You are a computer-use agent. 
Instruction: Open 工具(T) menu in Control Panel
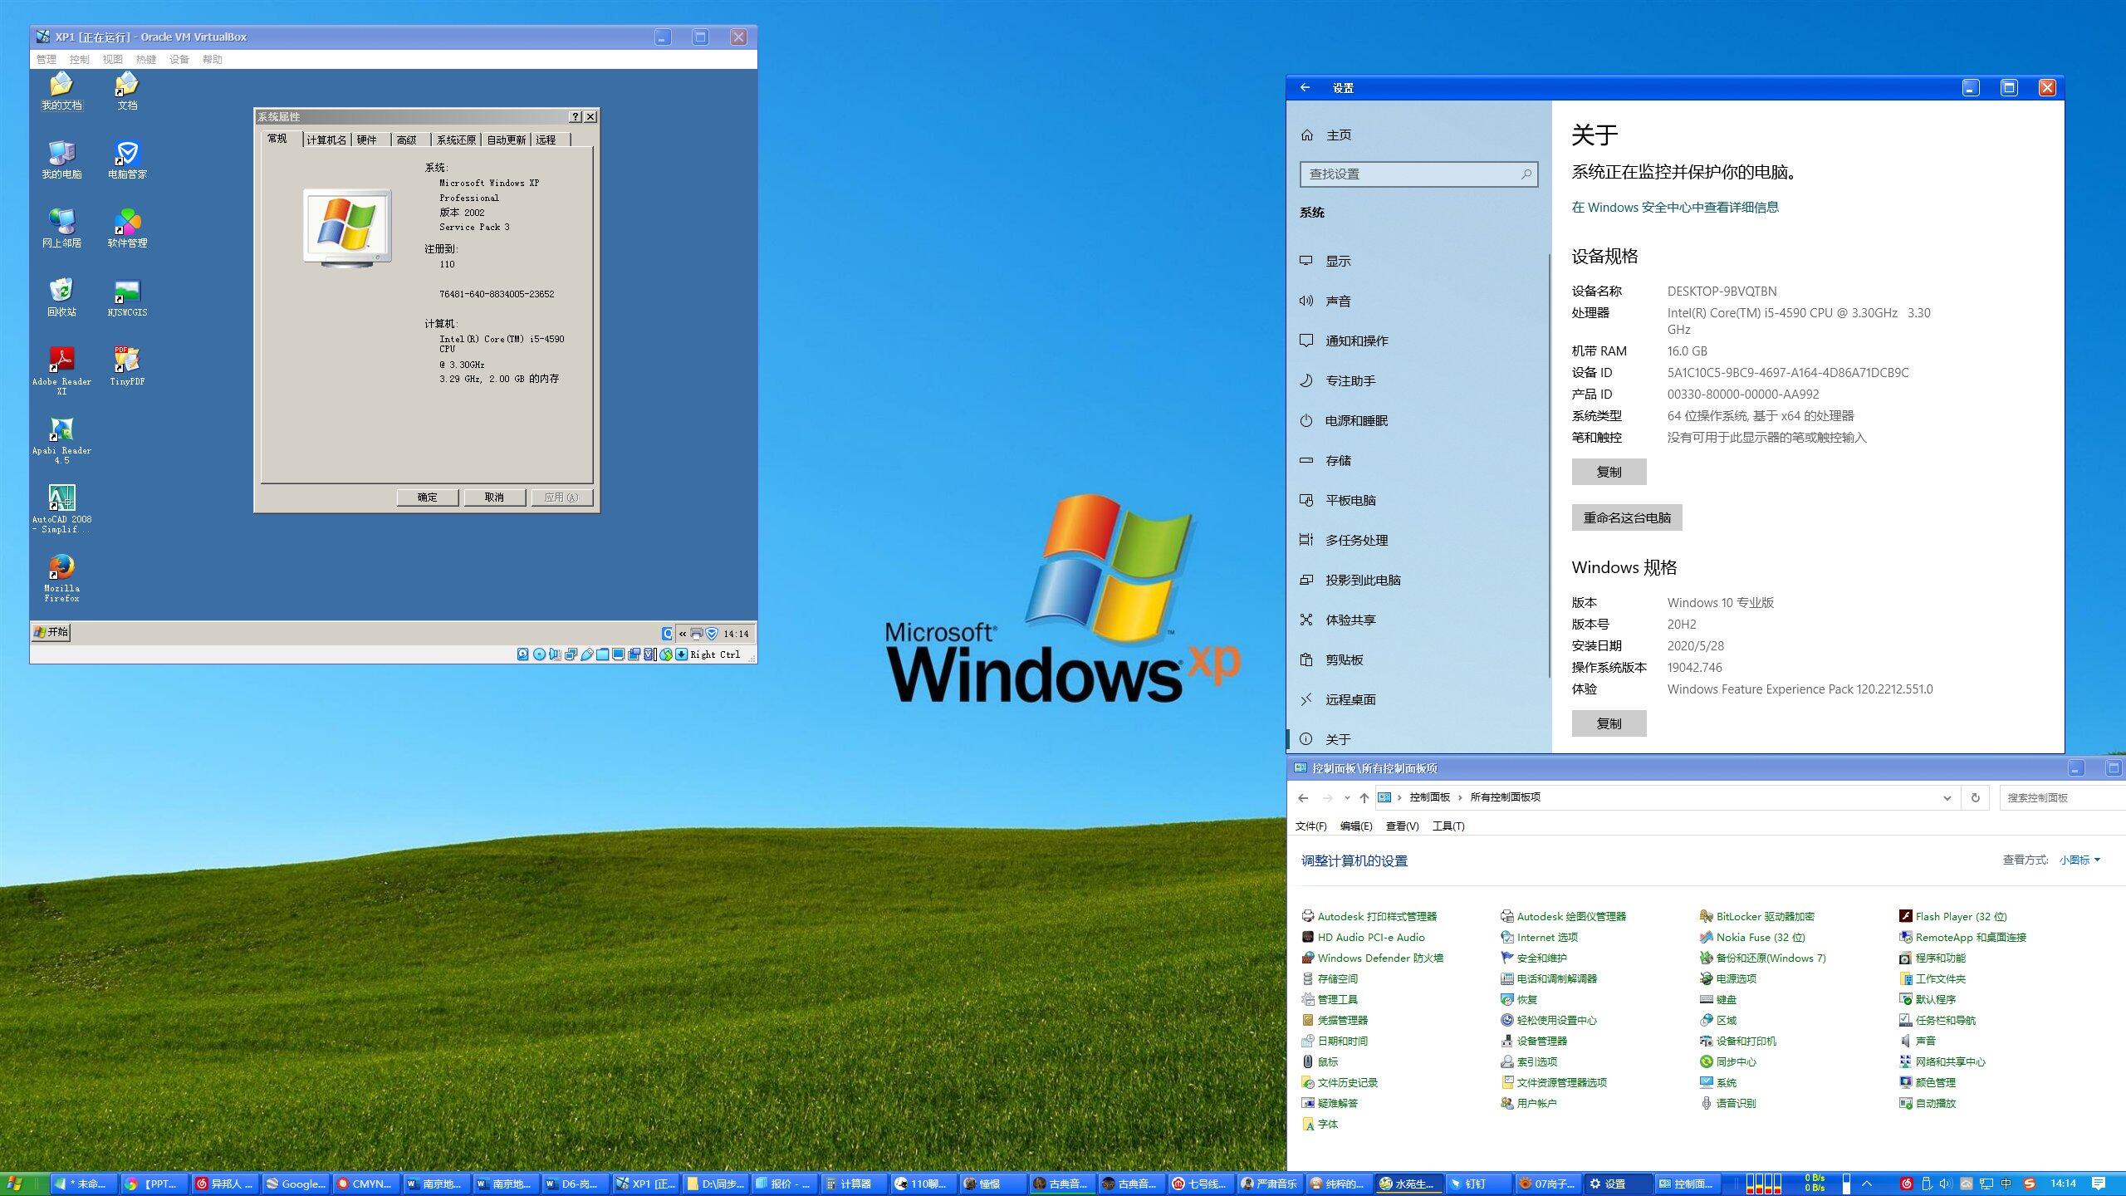1448,826
